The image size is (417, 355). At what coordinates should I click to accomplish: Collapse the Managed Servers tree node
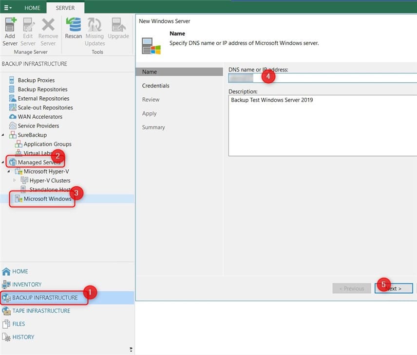point(3,162)
